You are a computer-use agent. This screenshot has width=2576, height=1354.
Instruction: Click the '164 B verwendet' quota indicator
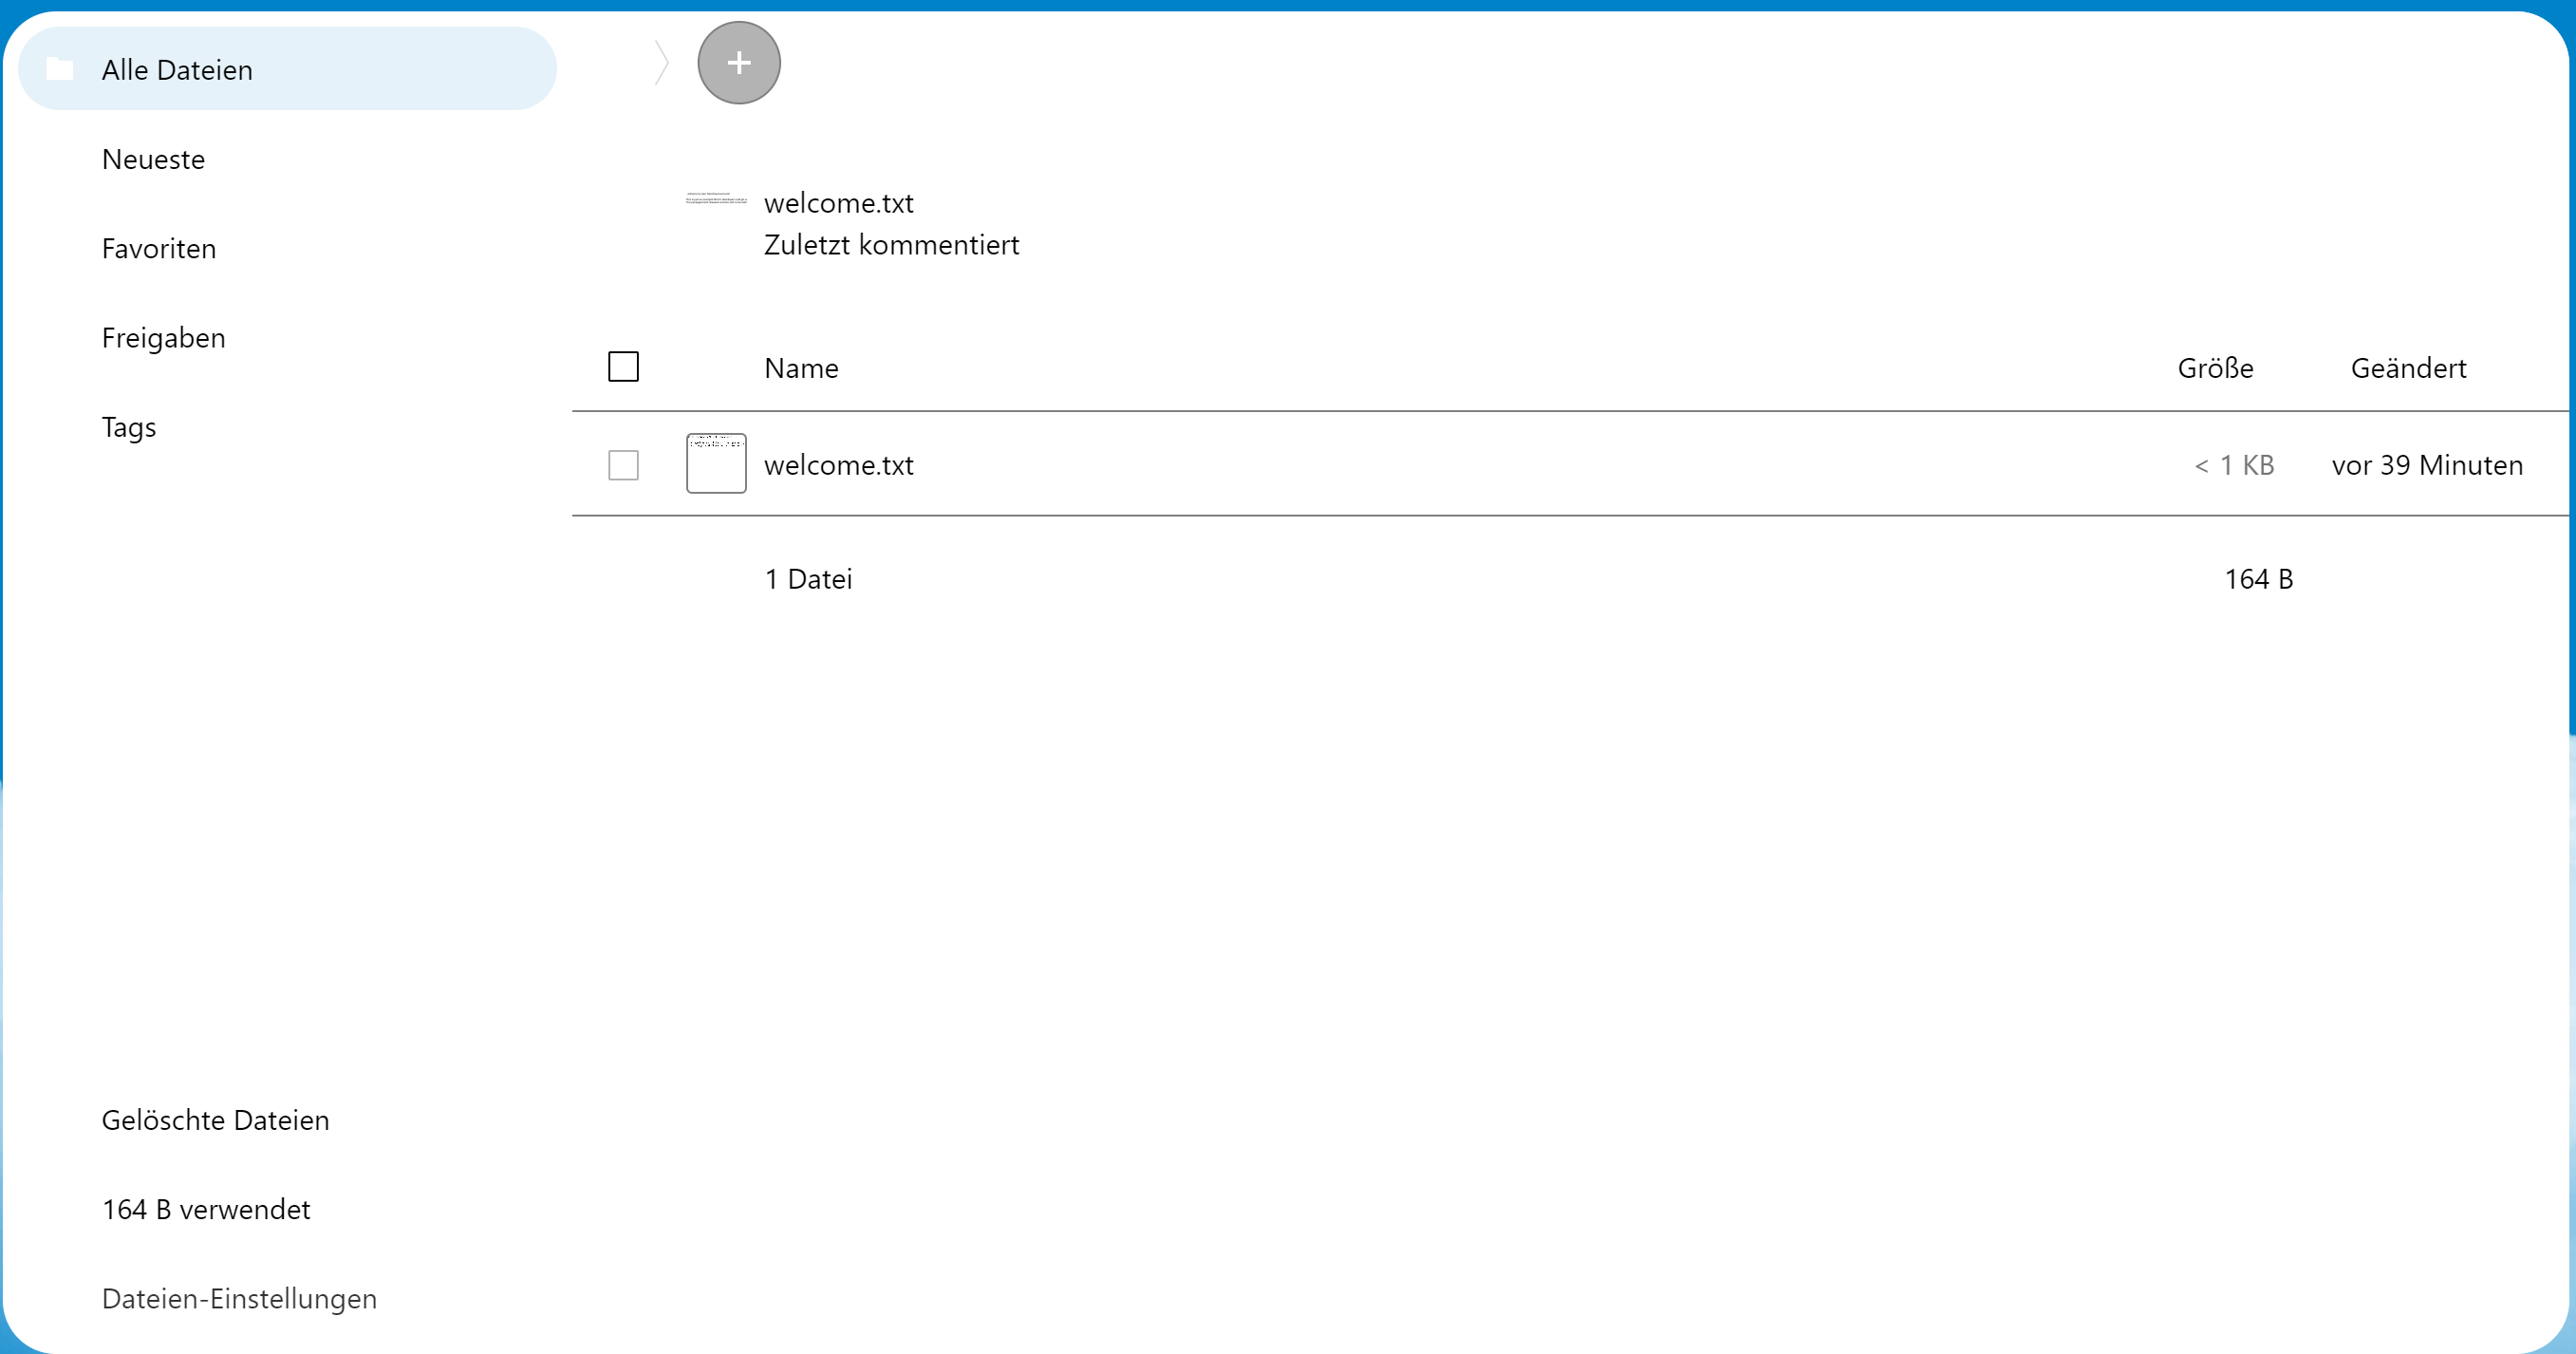coord(206,1209)
